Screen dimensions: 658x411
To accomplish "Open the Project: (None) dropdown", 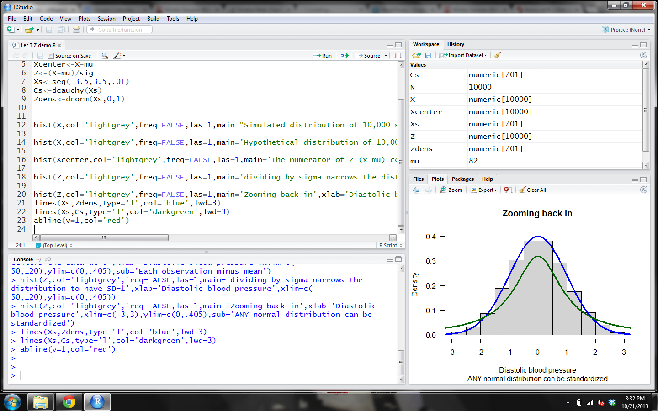I will (x=626, y=30).
